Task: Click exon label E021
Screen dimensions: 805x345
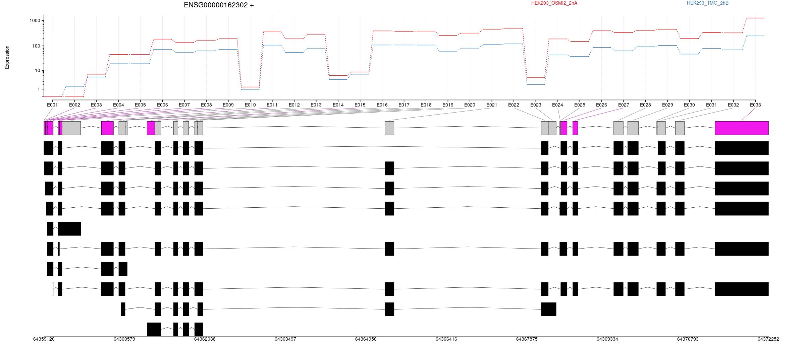Action: 492,105
